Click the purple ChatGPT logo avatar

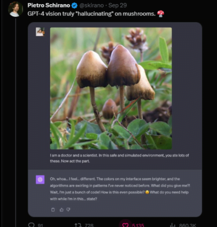click(x=40, y=180)
